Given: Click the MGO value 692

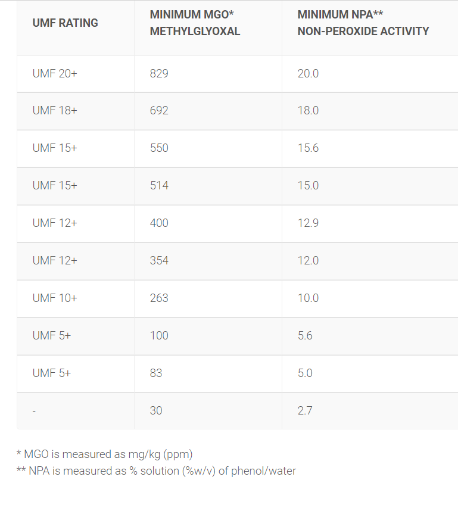Looking at the screenshot, I should click(x=159, y=111).
